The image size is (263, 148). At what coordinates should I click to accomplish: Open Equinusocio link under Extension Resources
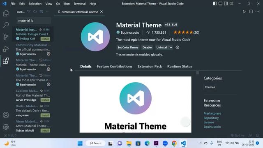212,127
